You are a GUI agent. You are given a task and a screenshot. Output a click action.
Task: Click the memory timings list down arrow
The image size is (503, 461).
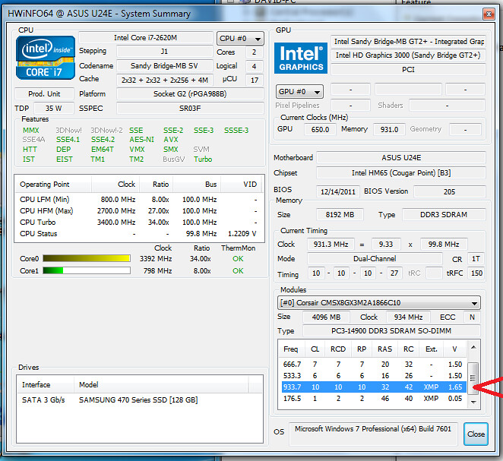click(x=473, y=402)
